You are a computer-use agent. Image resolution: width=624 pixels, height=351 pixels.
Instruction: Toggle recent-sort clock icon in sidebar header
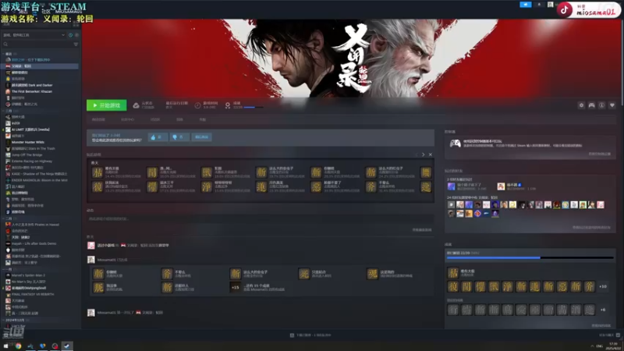[x=70, y=35]
